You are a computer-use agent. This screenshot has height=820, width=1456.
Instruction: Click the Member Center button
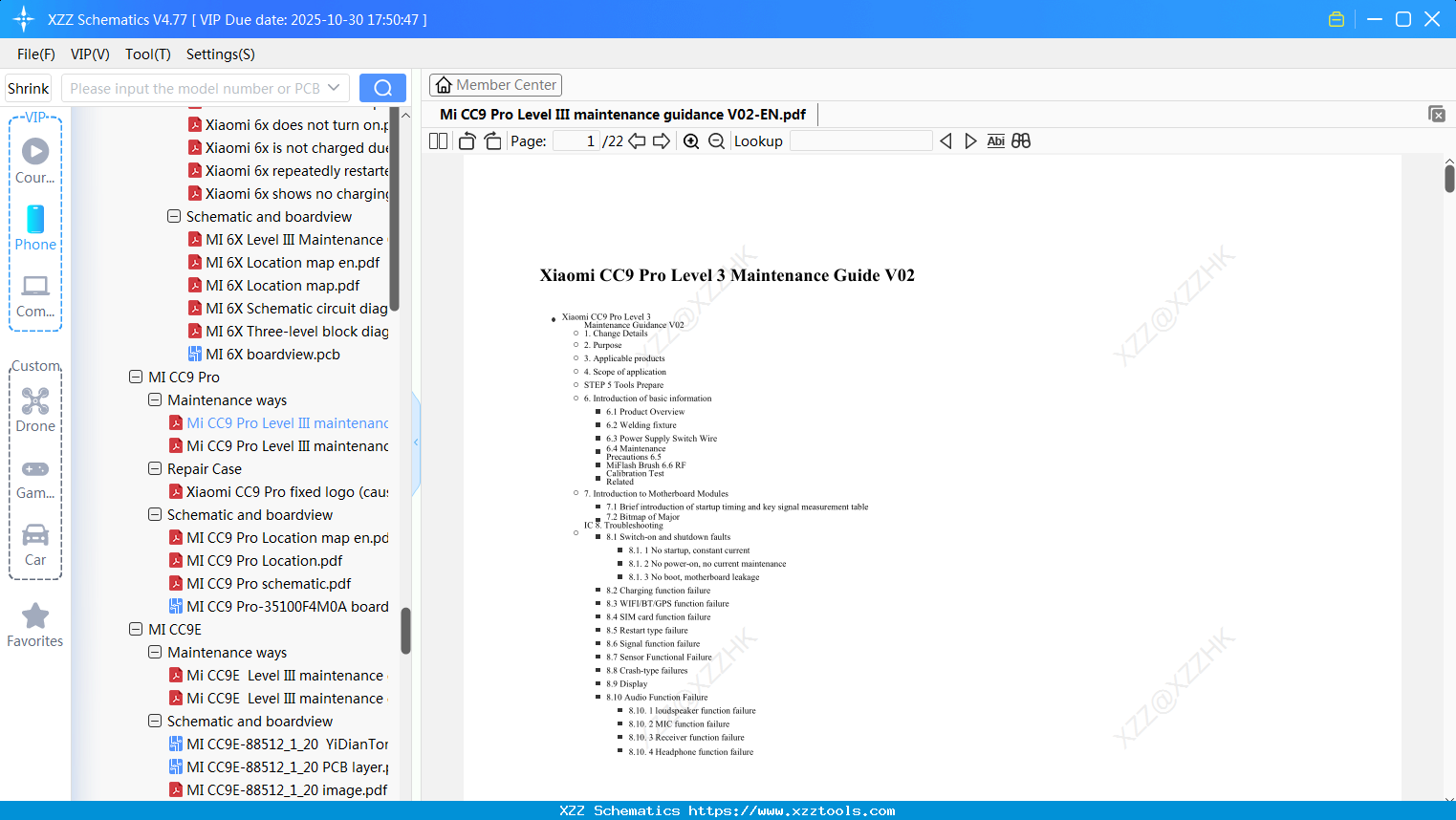pyautogui.click(x=495, y=84)
